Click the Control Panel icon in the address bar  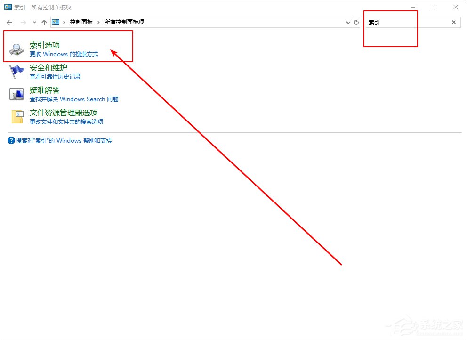[56, 22]
